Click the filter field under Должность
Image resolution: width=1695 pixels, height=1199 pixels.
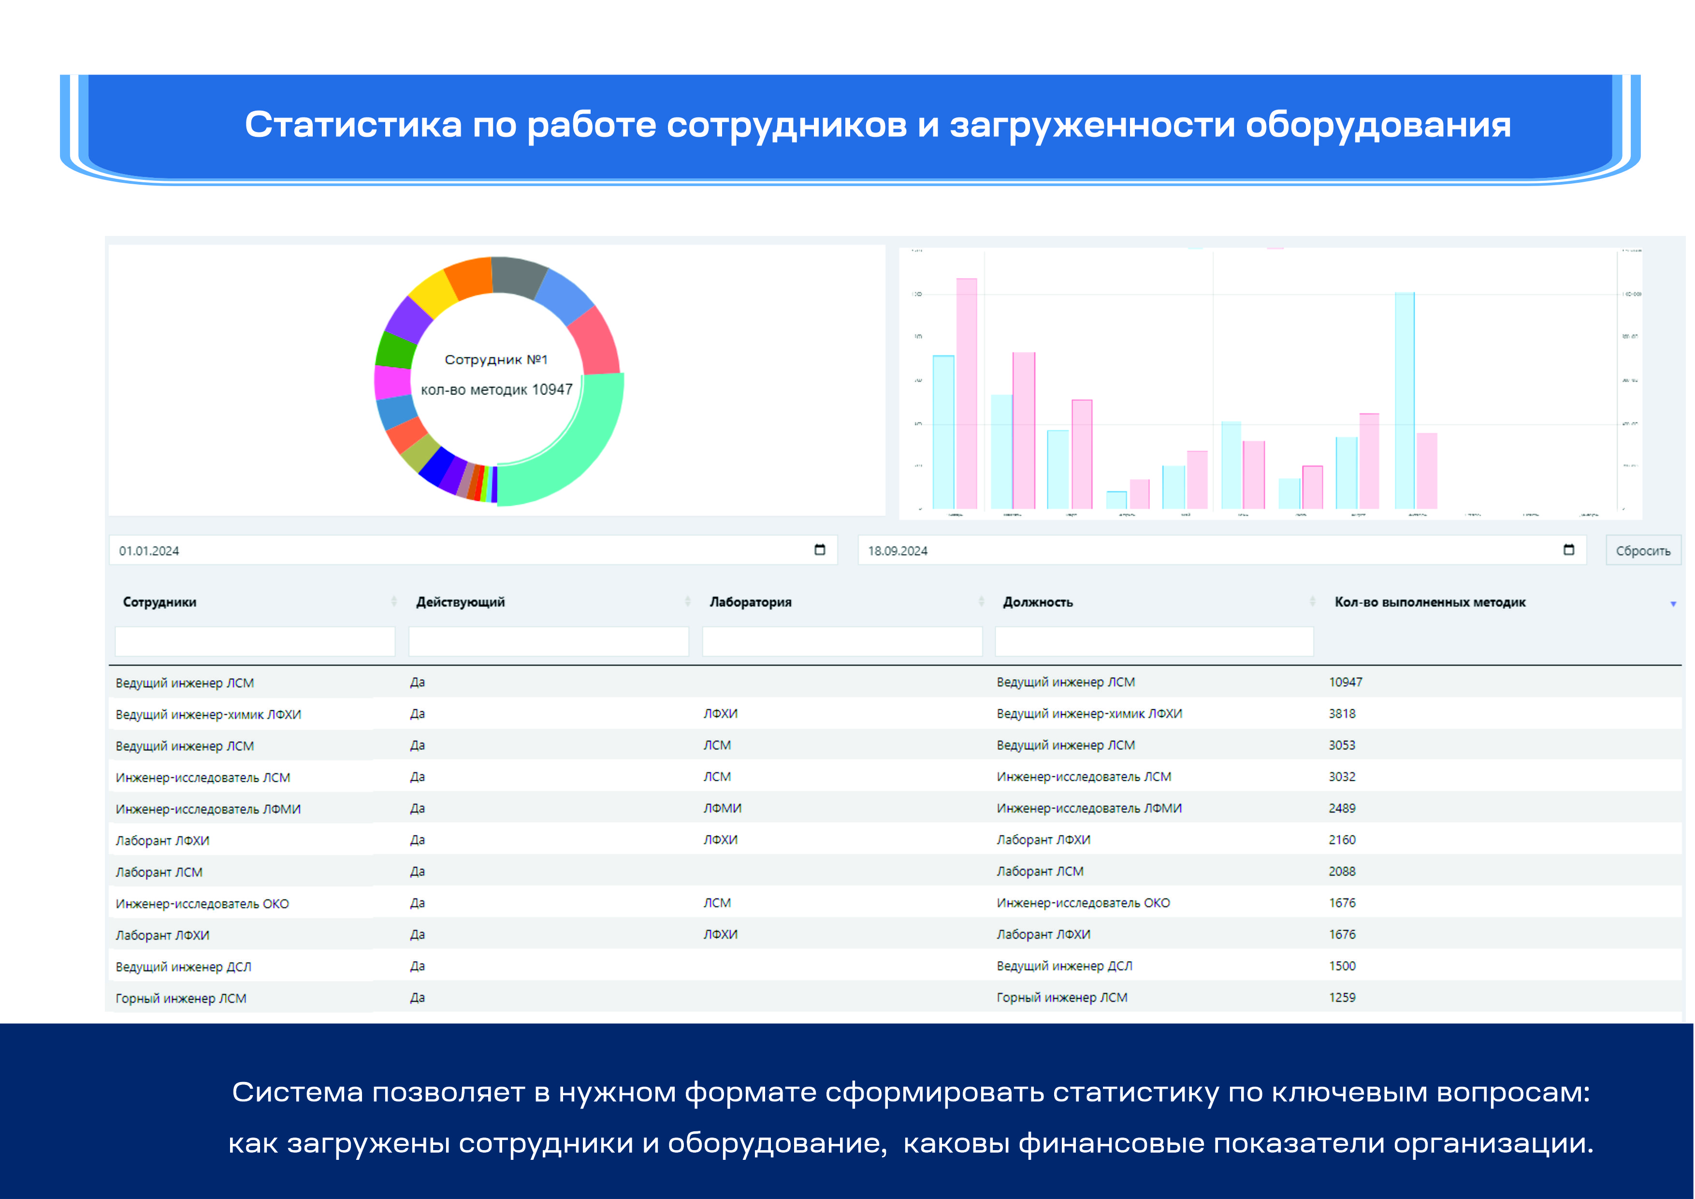tap(1154, 641)
